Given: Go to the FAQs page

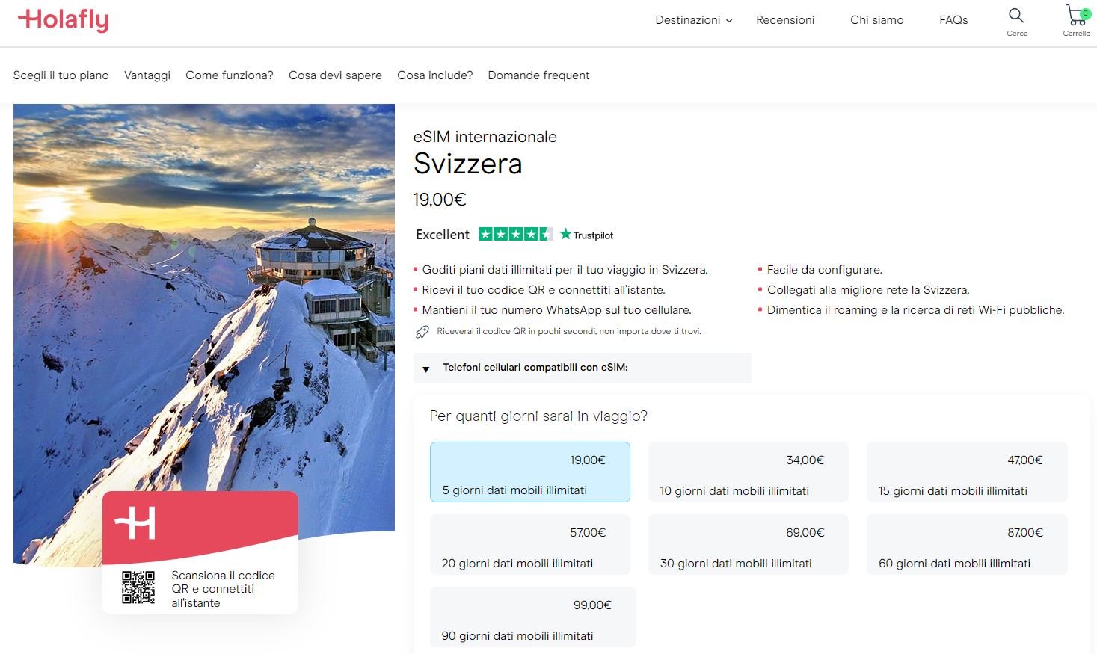Looking at the screenshot, I should 953,20.
